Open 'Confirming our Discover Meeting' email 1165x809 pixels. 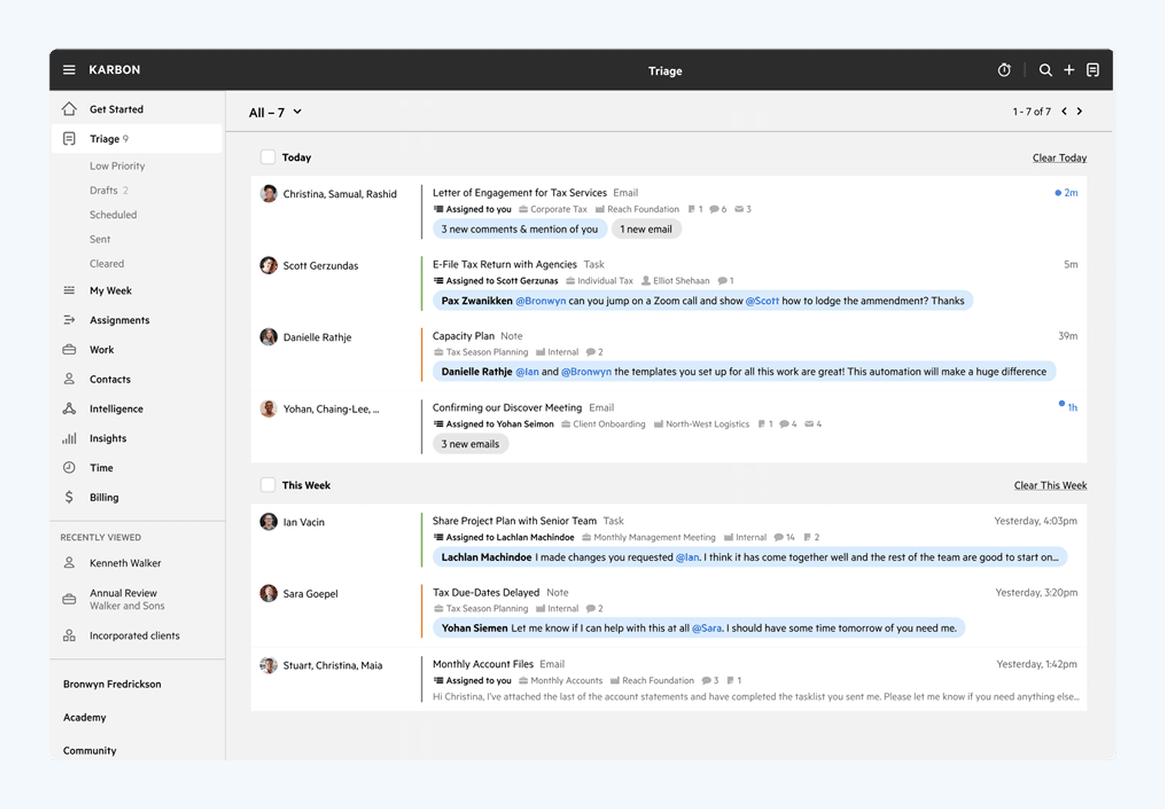[507, 407]
